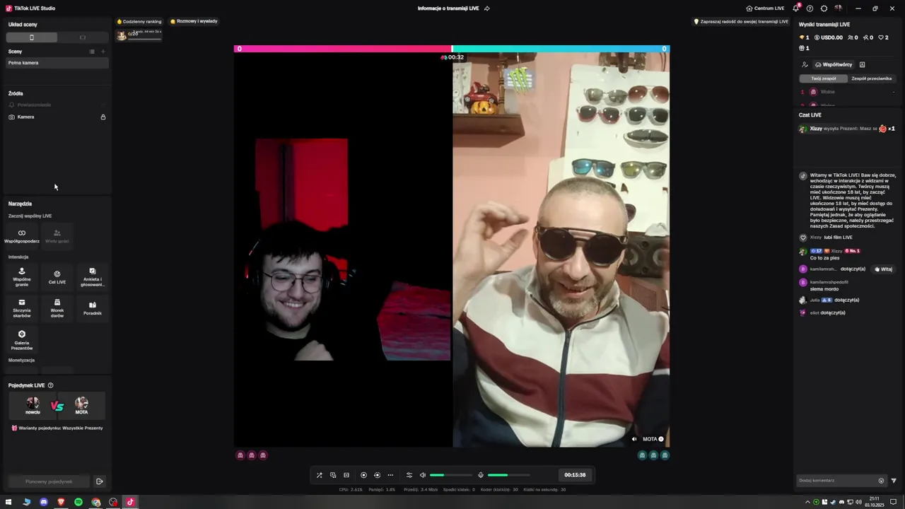Switch to the Zespół przeciwnika tab
The width and height of the screenshot is (905, 509).
click(872, 78)
